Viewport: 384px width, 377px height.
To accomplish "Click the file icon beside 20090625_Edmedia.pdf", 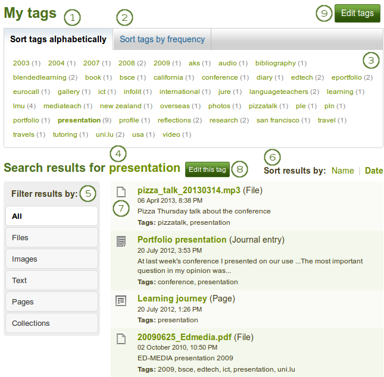I will point(121,338).
